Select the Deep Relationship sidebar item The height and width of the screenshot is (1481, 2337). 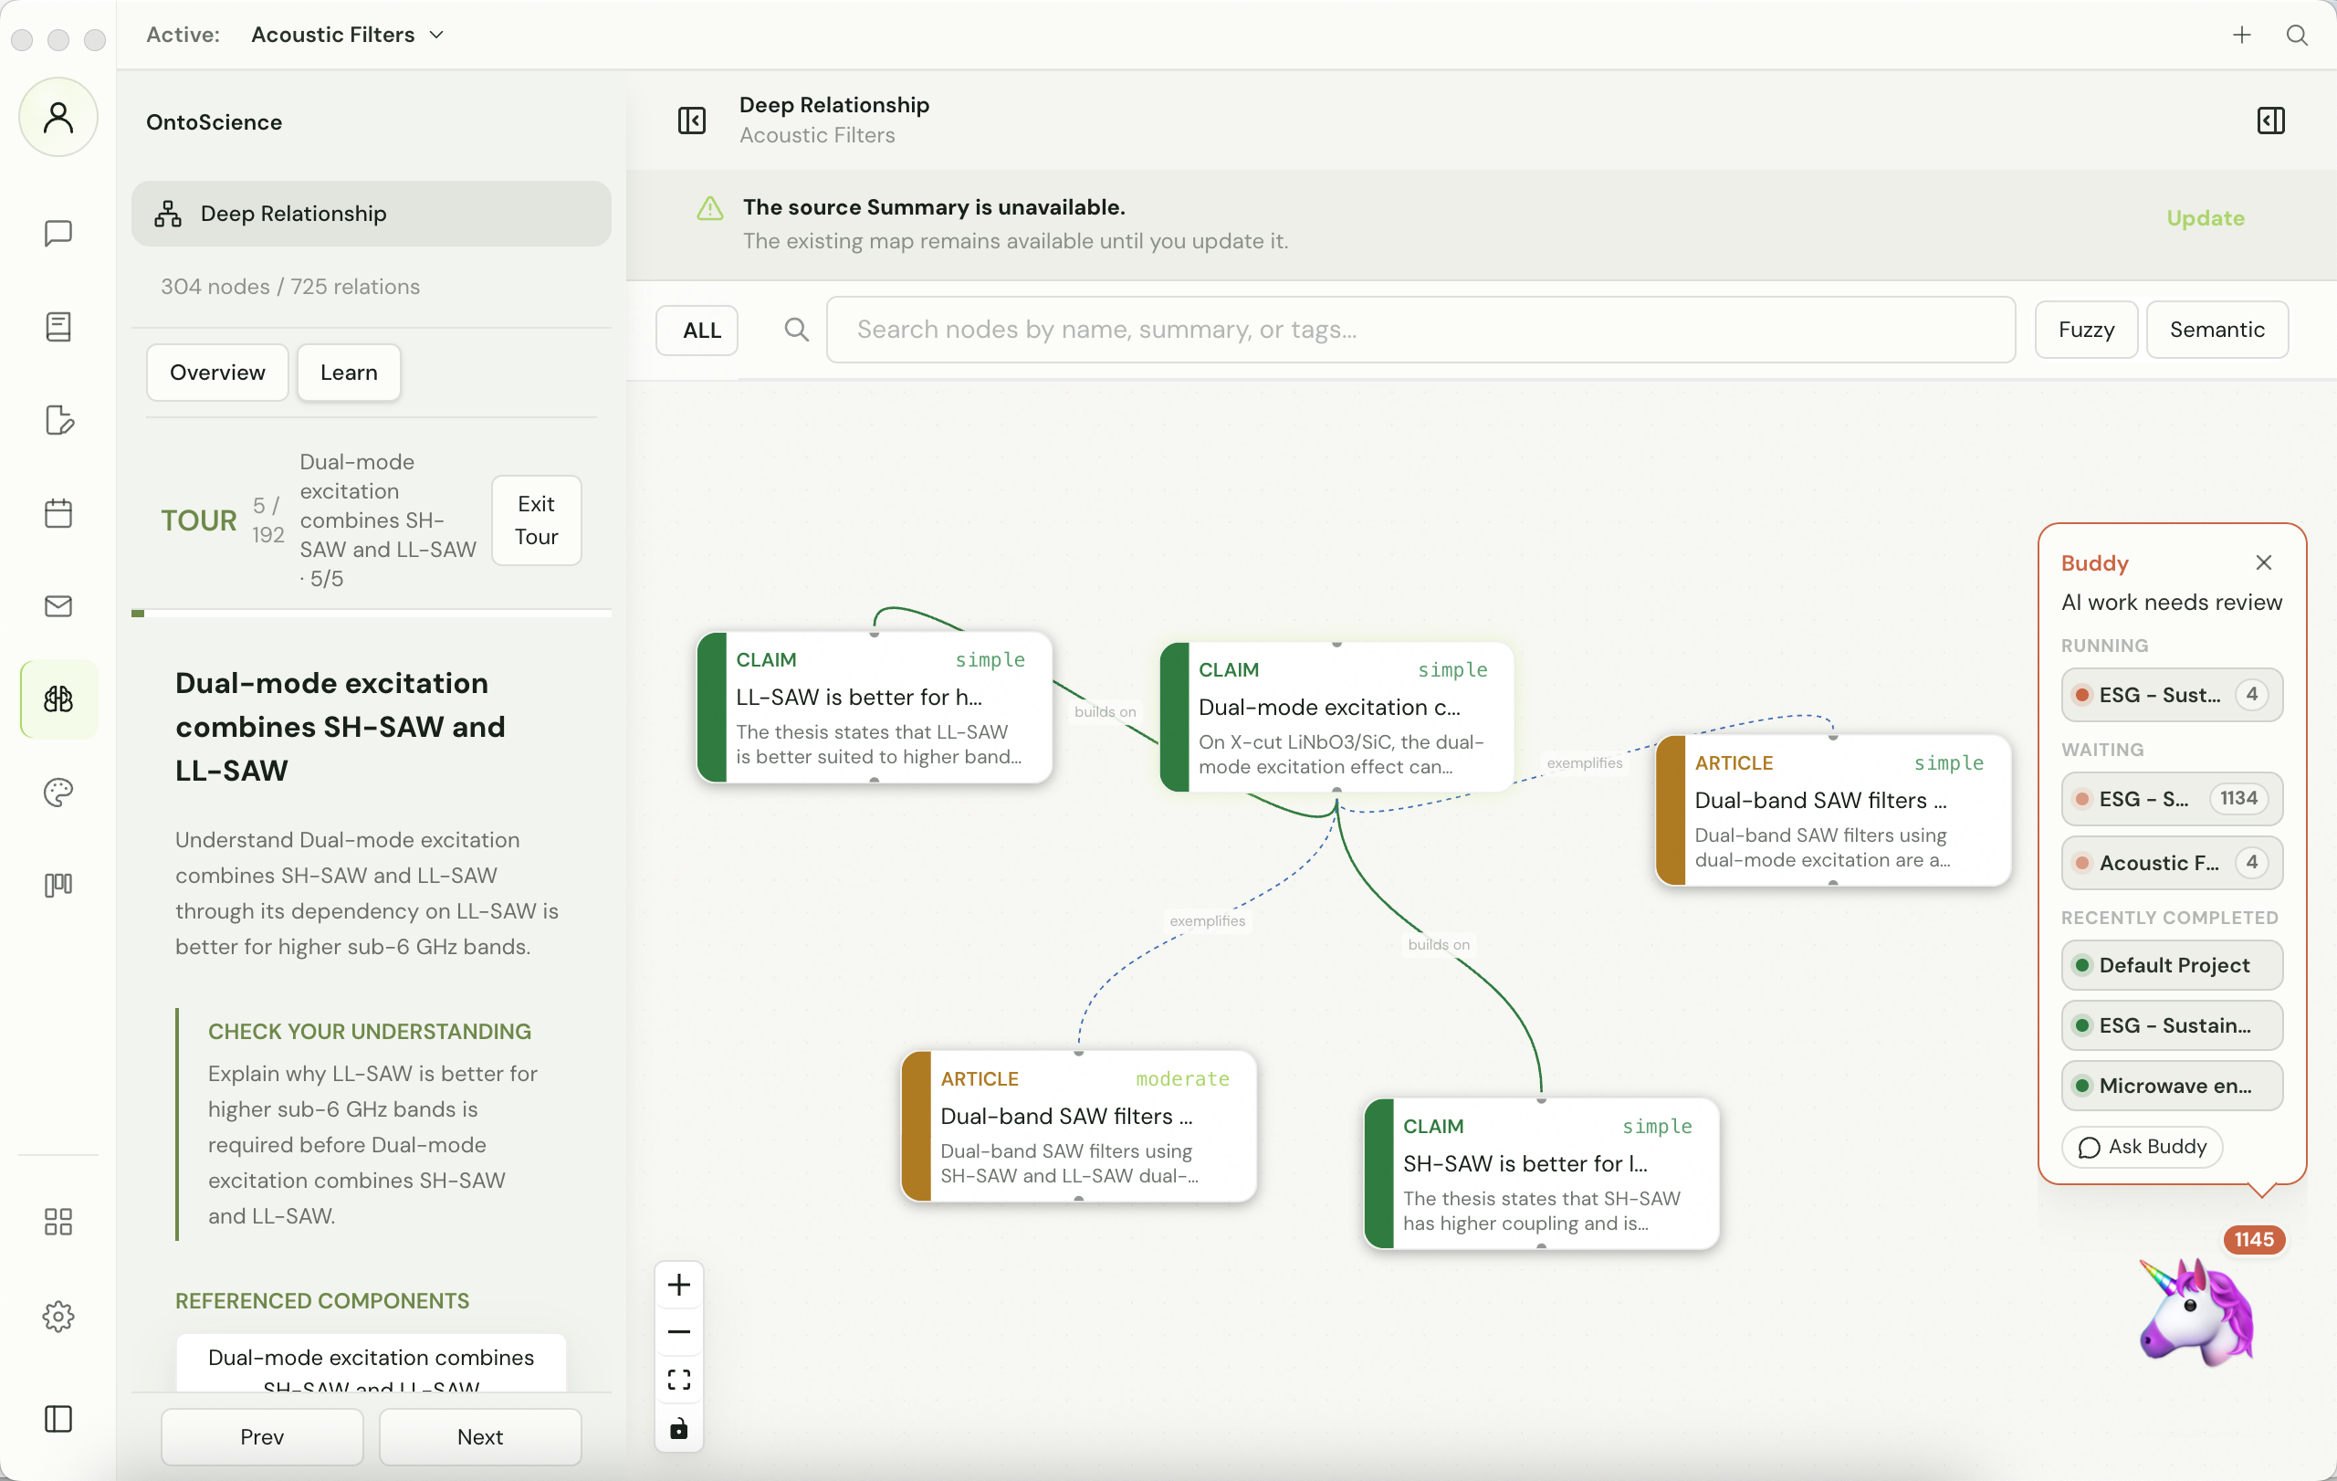click(x=372, y=214)
